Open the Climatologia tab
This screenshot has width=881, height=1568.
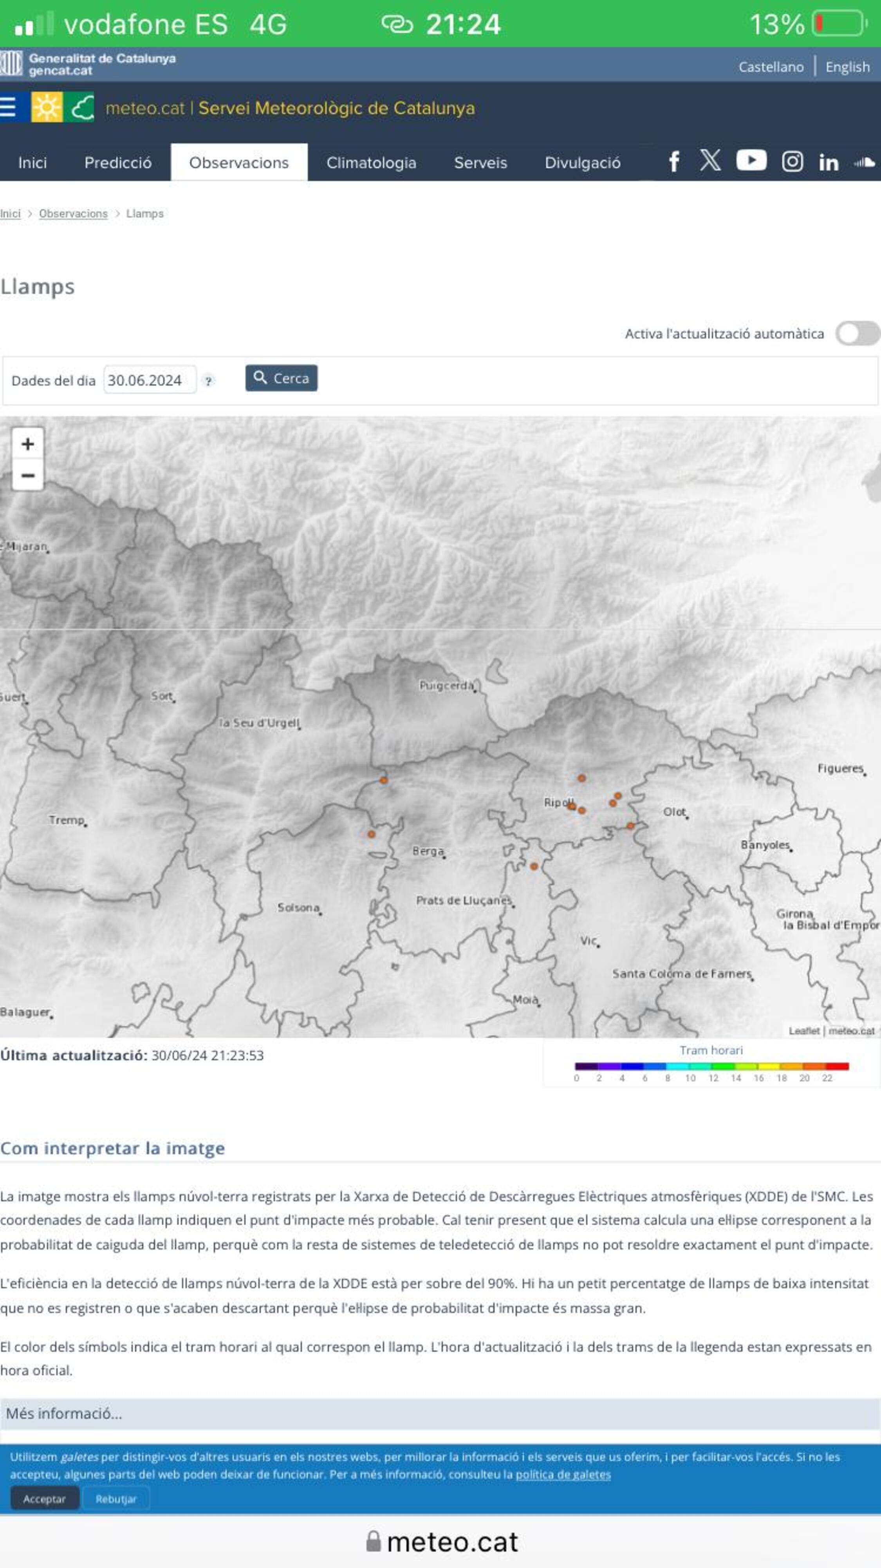click(371, 163)
